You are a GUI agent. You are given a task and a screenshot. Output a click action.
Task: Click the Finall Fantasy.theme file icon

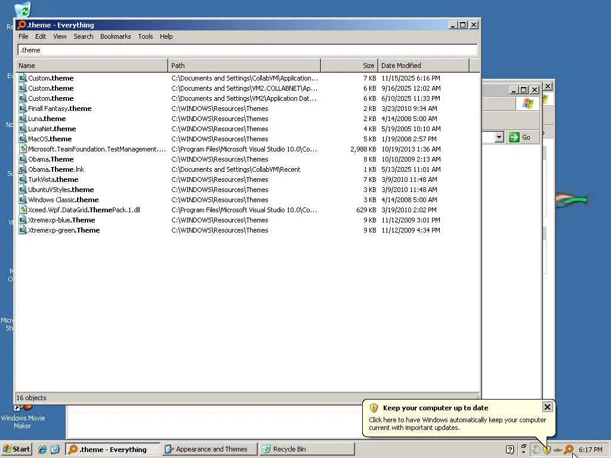pyautogui.click(x=23, y=109)
